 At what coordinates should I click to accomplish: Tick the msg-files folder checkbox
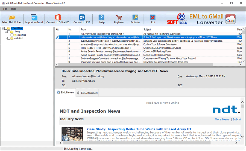(12, 35)
